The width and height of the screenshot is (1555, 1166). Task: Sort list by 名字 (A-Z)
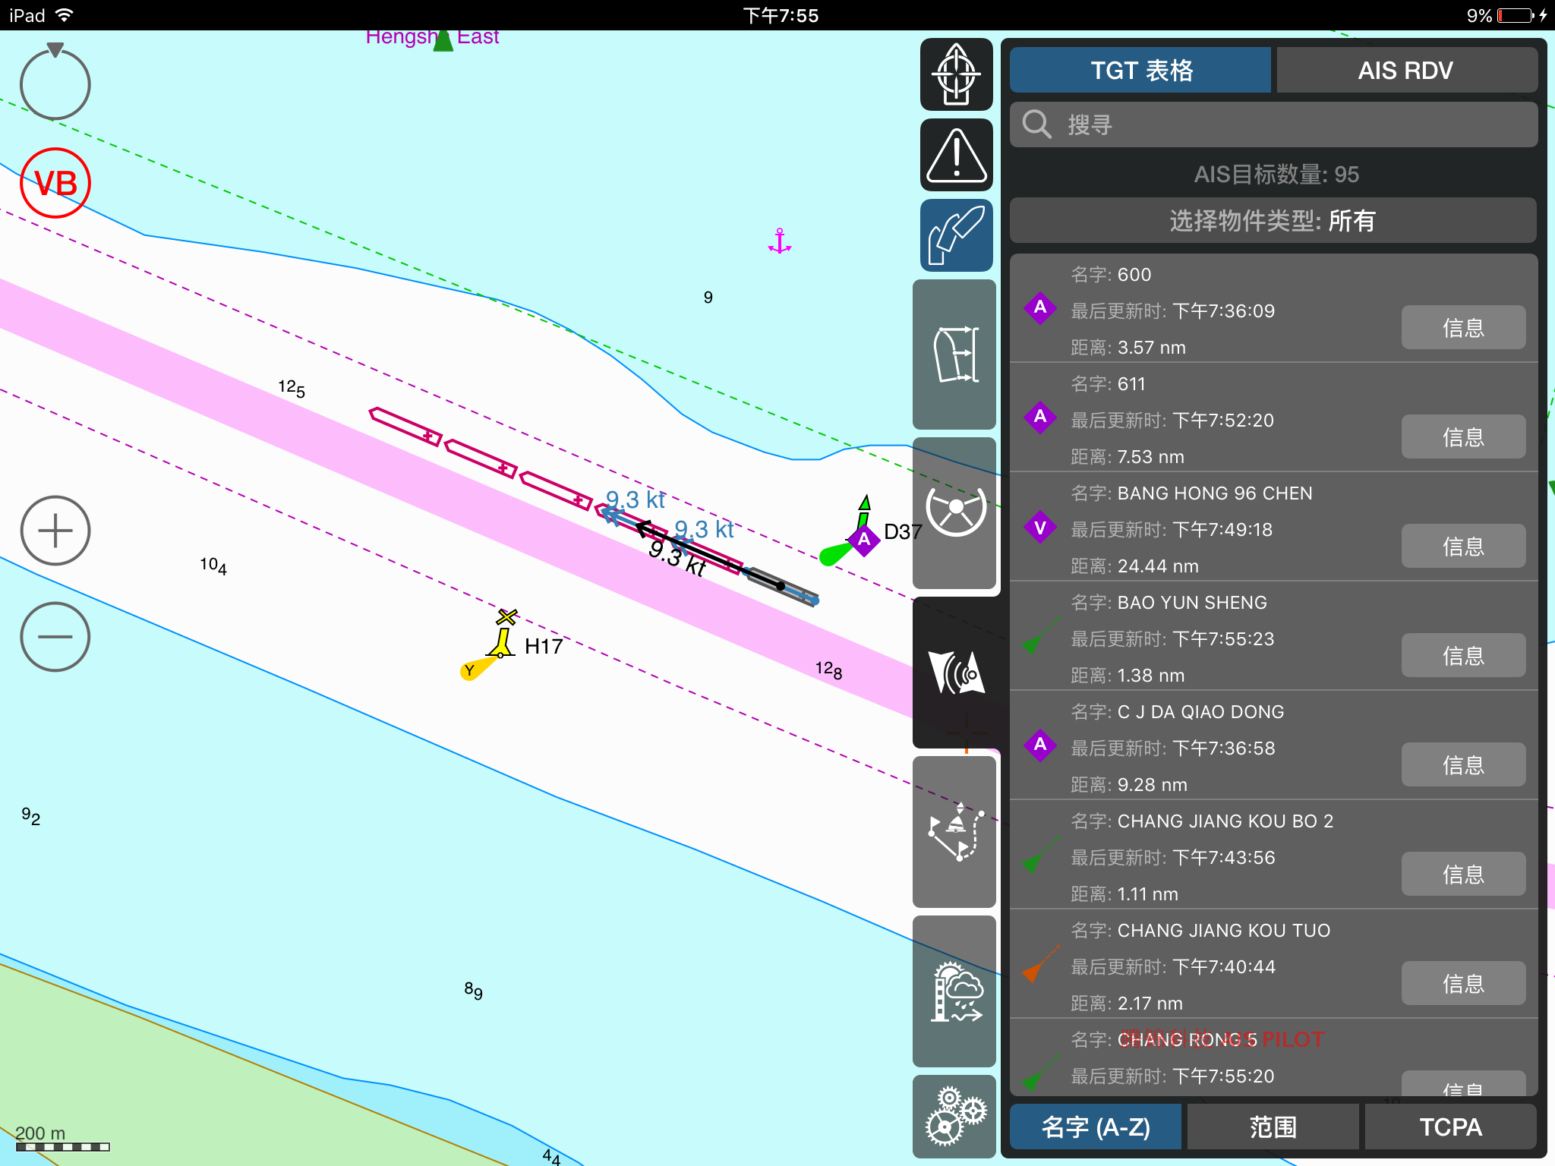point(1096,1127)
